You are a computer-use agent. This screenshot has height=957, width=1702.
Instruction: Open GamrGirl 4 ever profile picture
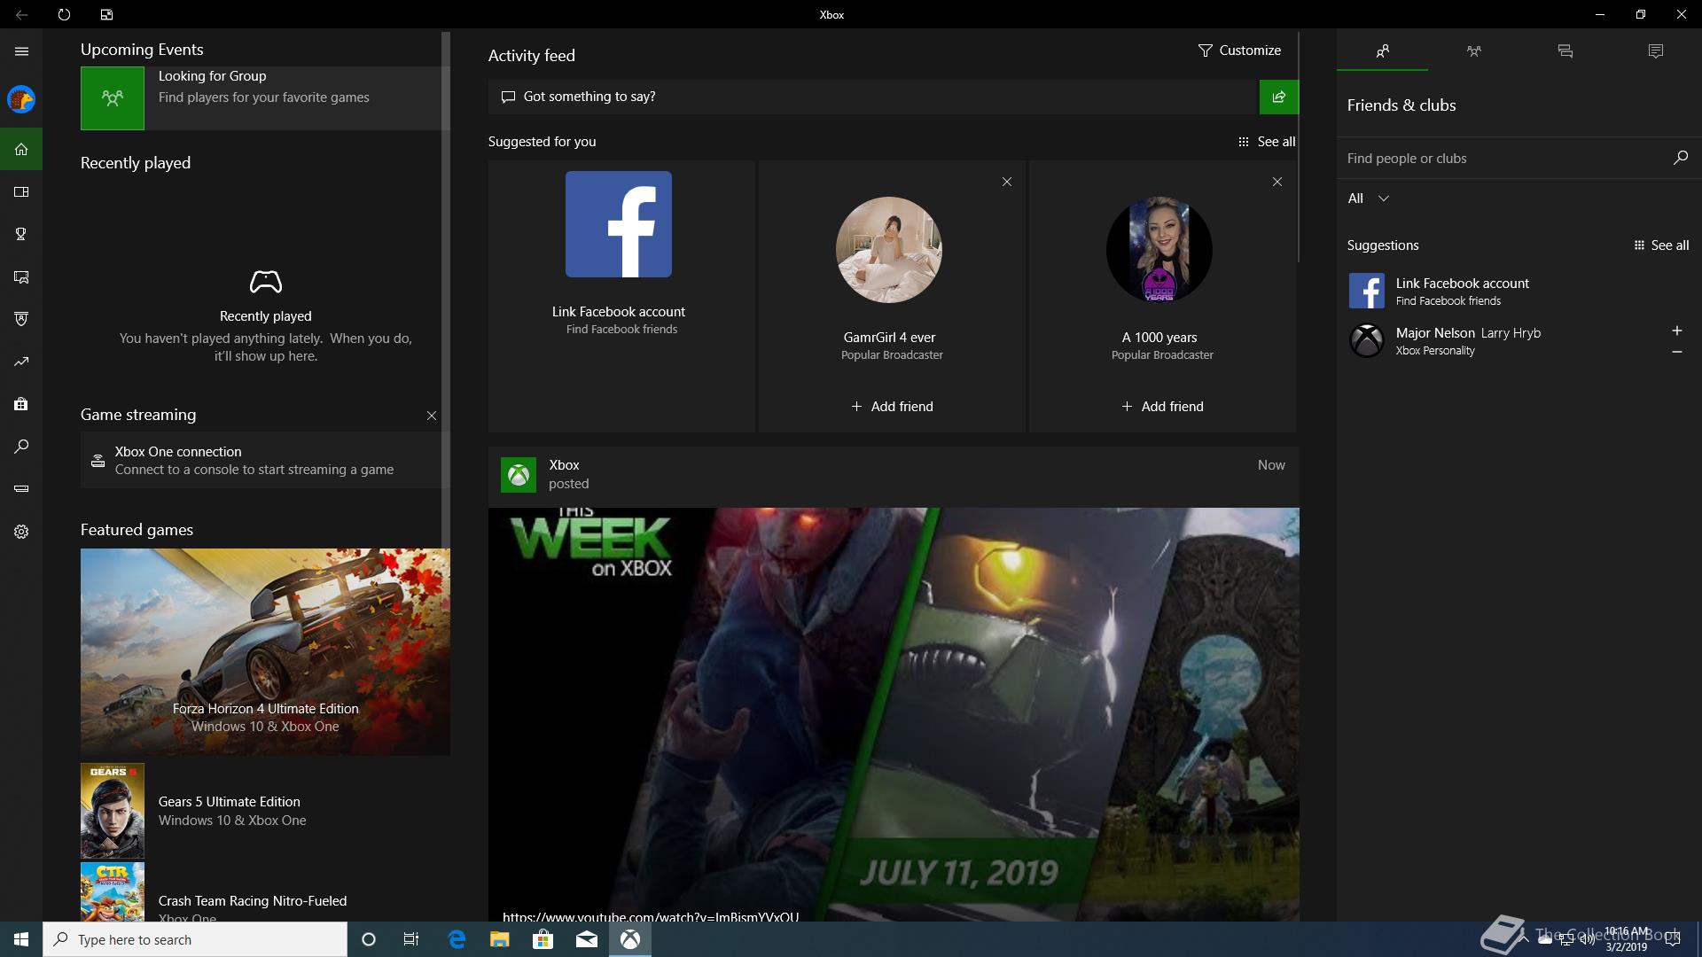(889, 250)
